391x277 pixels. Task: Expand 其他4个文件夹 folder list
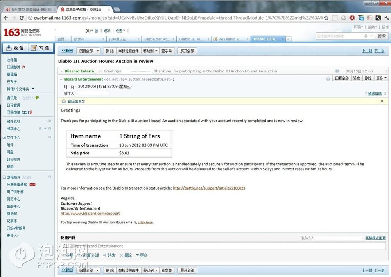tap(20, 89)
